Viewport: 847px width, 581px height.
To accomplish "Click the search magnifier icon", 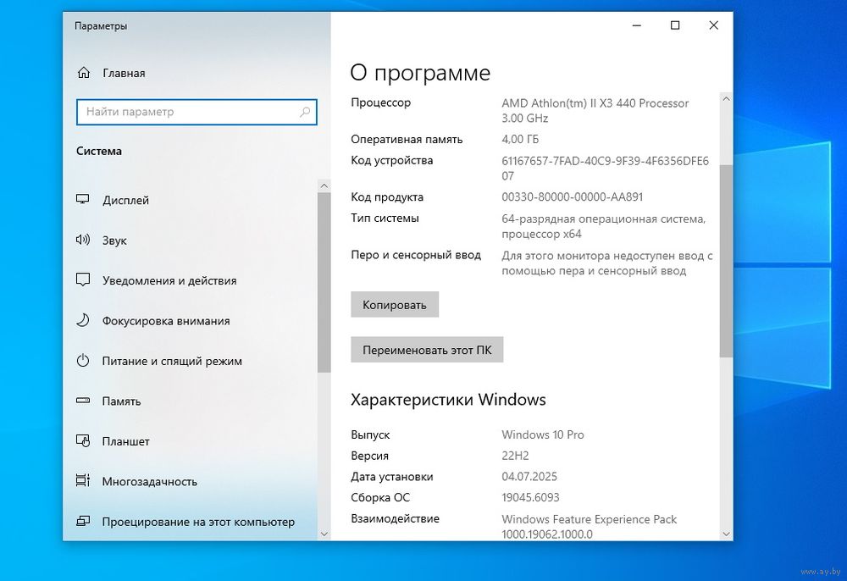I will [305, 112].
